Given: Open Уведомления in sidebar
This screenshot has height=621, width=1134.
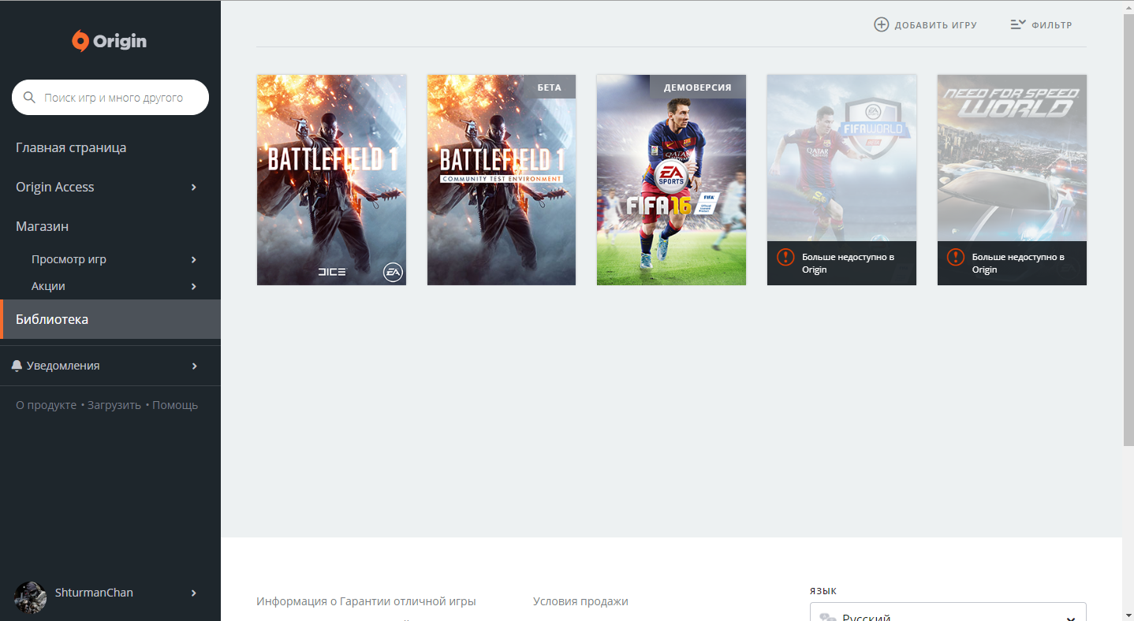Looking at the screenshot, I should 63,366.
